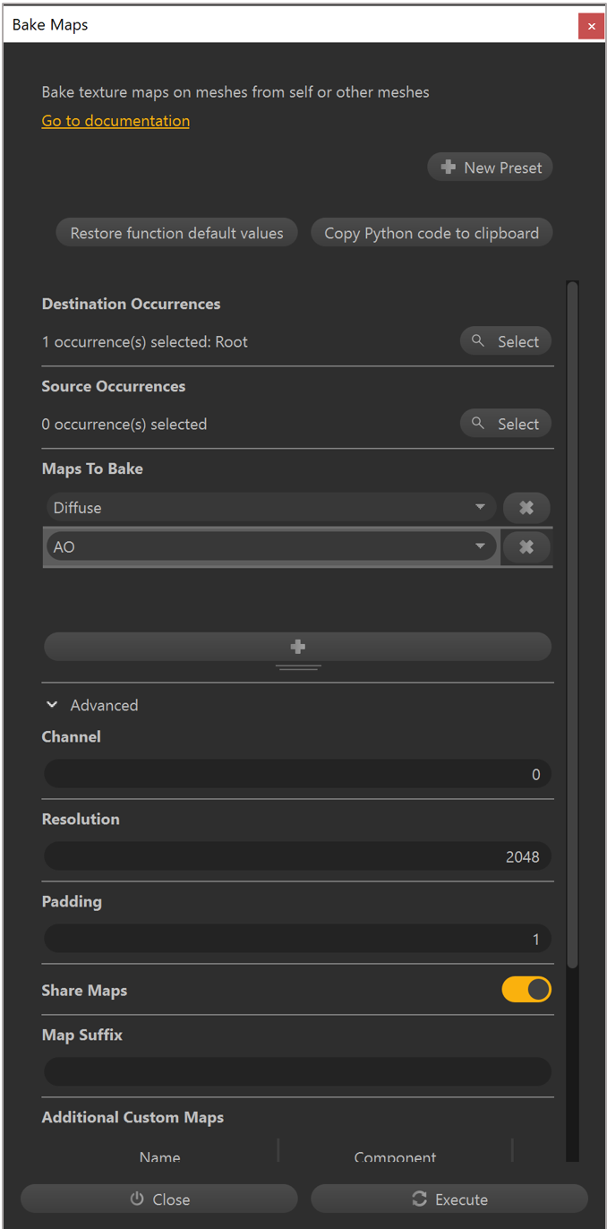This screenshot has width=607, height=1229.
Task: Click the magnifier Select icon for Source Occurrences
Action: click(477, 423)
